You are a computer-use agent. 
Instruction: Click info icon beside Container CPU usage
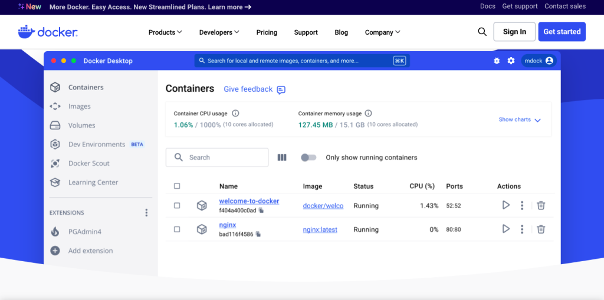click(x=235, y=114)
